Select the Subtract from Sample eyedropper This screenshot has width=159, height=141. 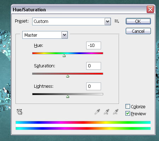coord(116,112)
